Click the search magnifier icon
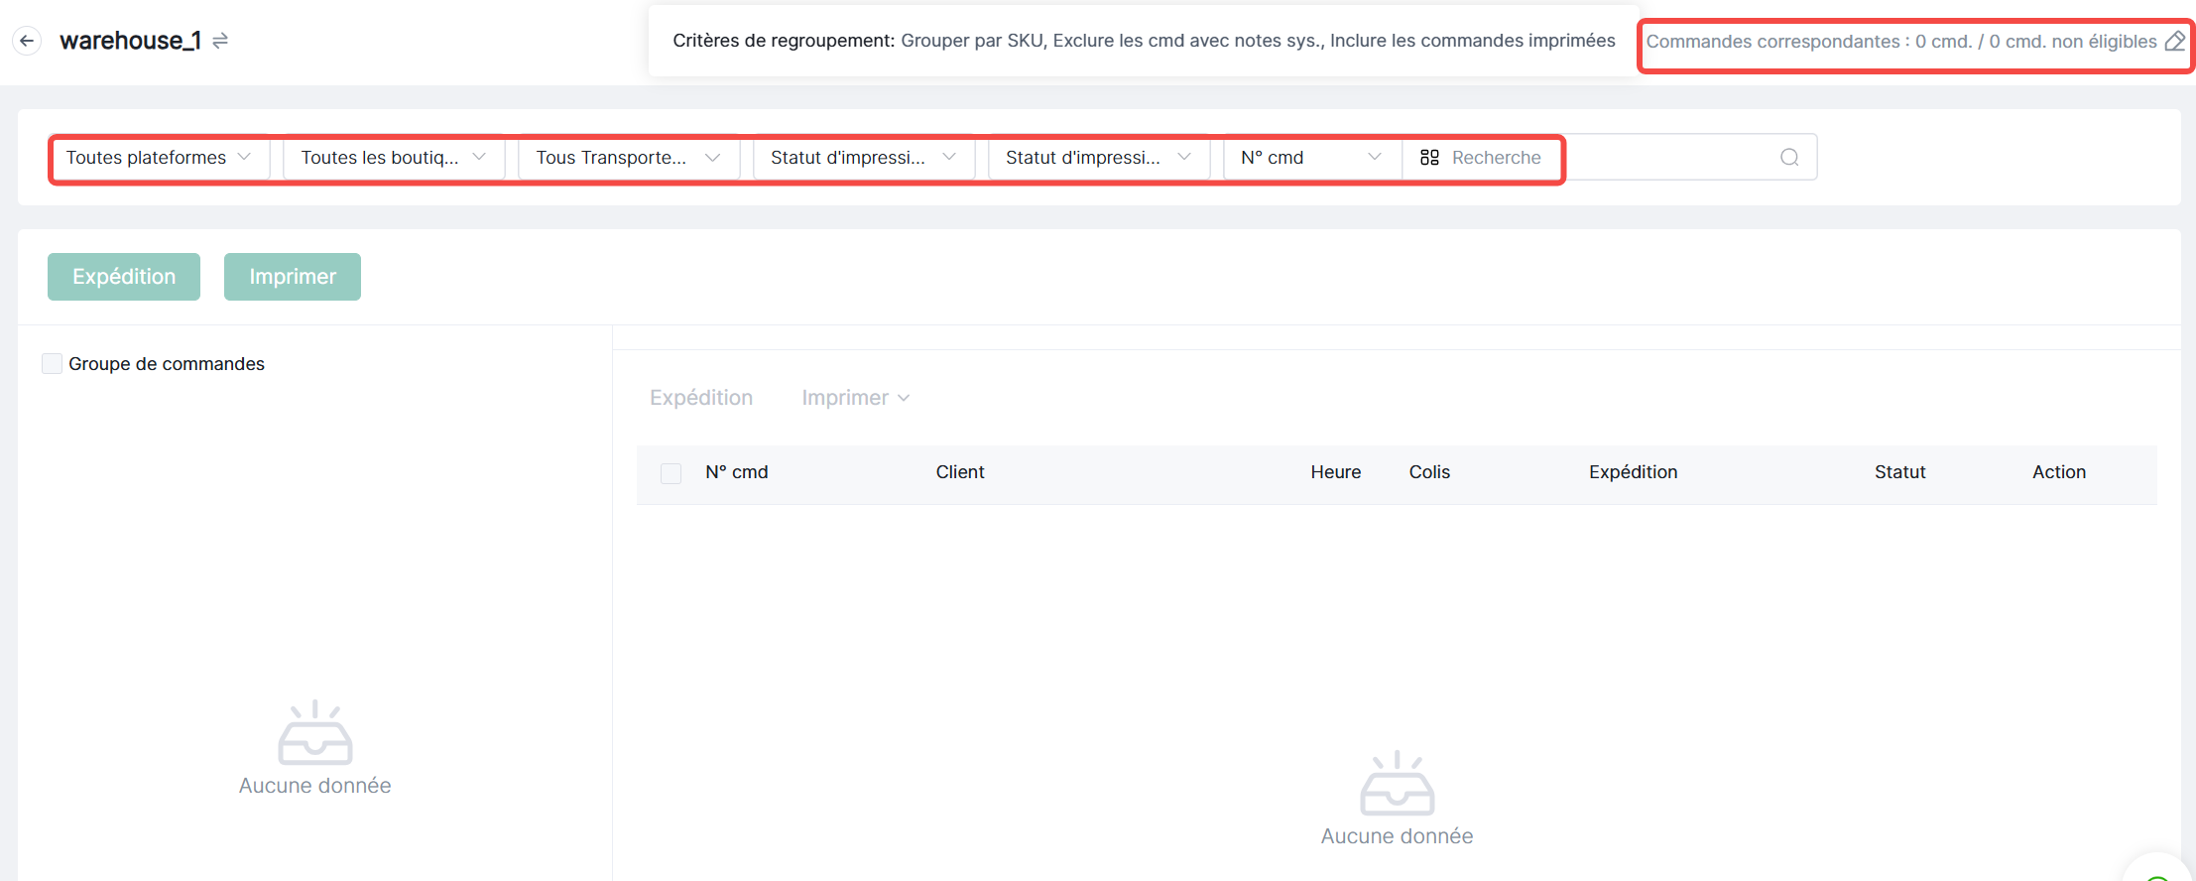The height and width of the screenshot is (881, 2196). pyautogui.click(x=1788, y=158)
